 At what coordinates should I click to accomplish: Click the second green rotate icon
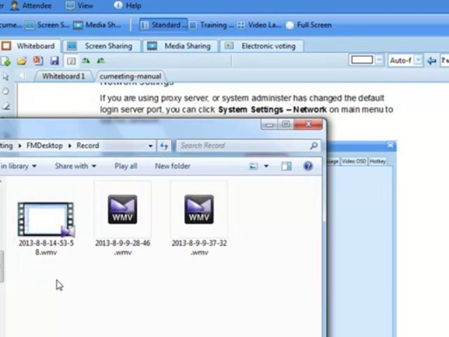pyautogui.click(x=101, y=61)
